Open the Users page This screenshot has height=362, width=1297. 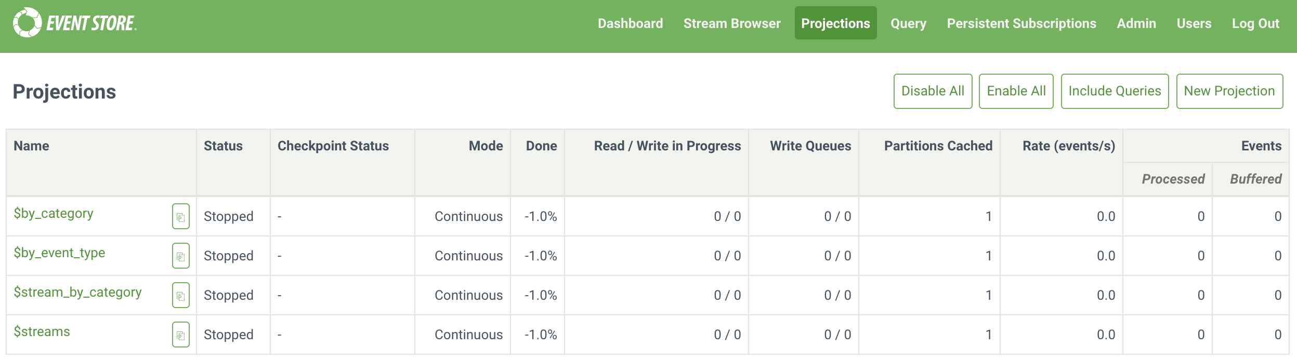1194,23
